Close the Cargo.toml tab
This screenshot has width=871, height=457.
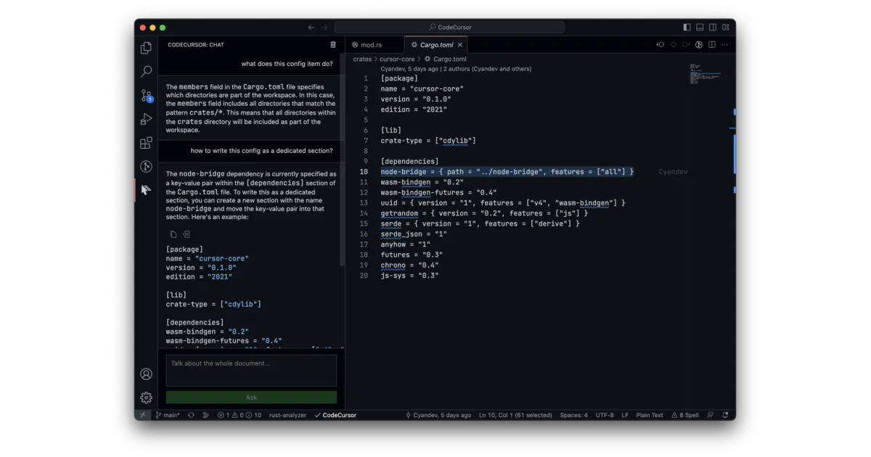coord(460,45)
